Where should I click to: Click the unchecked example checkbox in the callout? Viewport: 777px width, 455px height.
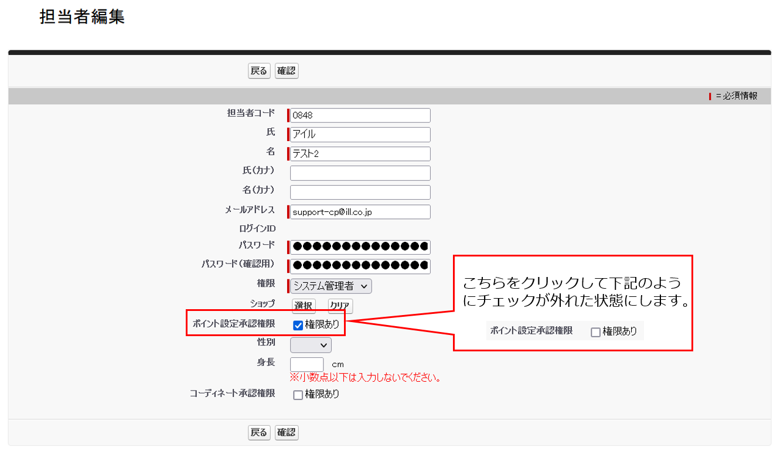595,332
